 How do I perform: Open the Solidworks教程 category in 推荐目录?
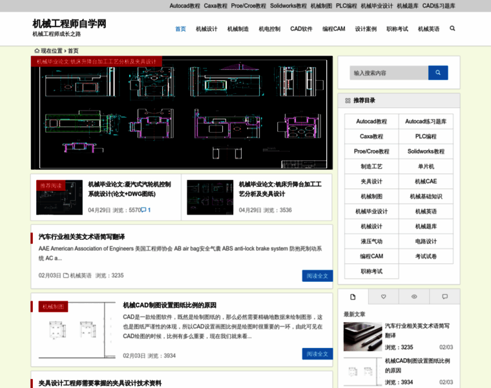click(x=426, y=151)
